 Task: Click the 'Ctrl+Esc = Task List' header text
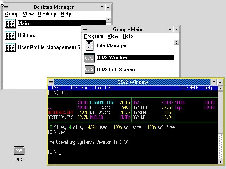coord(92,88)
